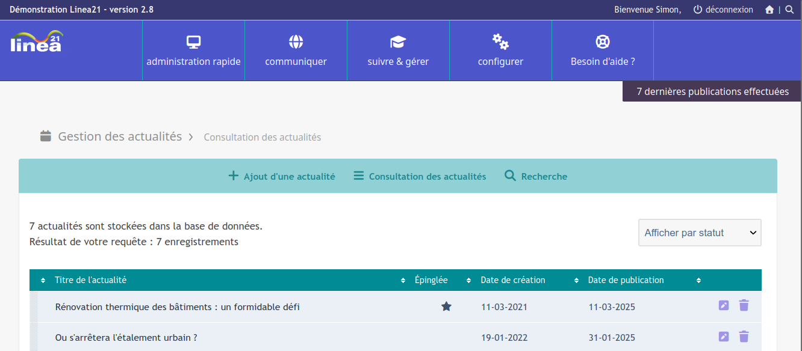Image resolution: width=802 pixels, height=351 pixels.
Task: Open 7 dernières publications effectuées panel
Action: (x=712, y=91)
